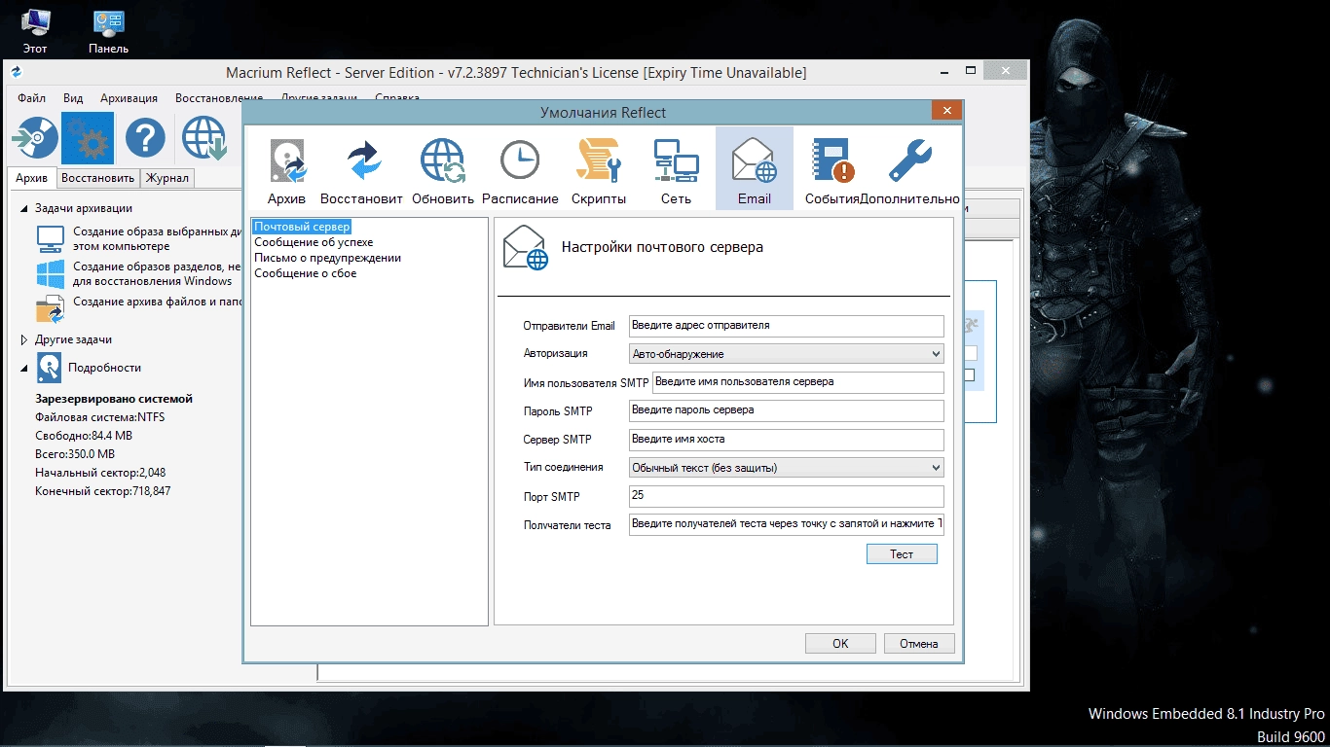Image resolution: width=1330 pixels, height=747 pixels.
Task: Select the Архив tab in main window
Action: click(31, 178)
